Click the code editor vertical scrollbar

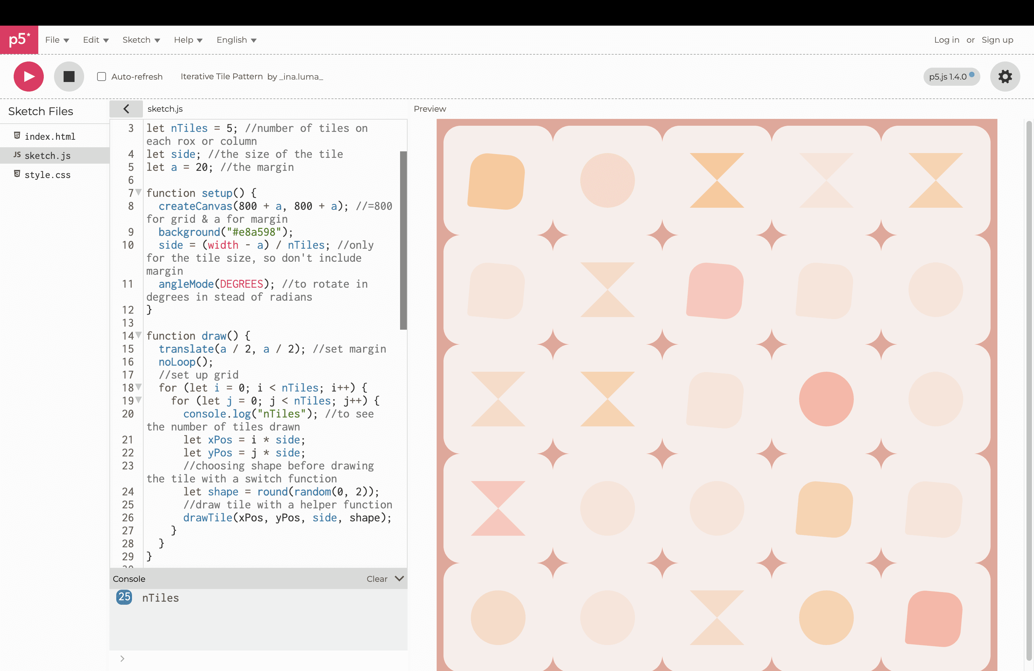(403, 240)
